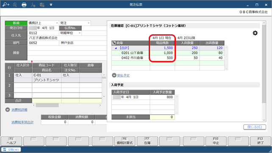Click the 1,500 total stock value
The height and width of the screenshot is (153, 272).
point(168,48)
